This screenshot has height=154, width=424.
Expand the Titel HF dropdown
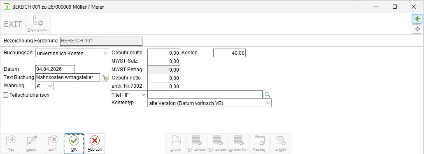point(128,94)
